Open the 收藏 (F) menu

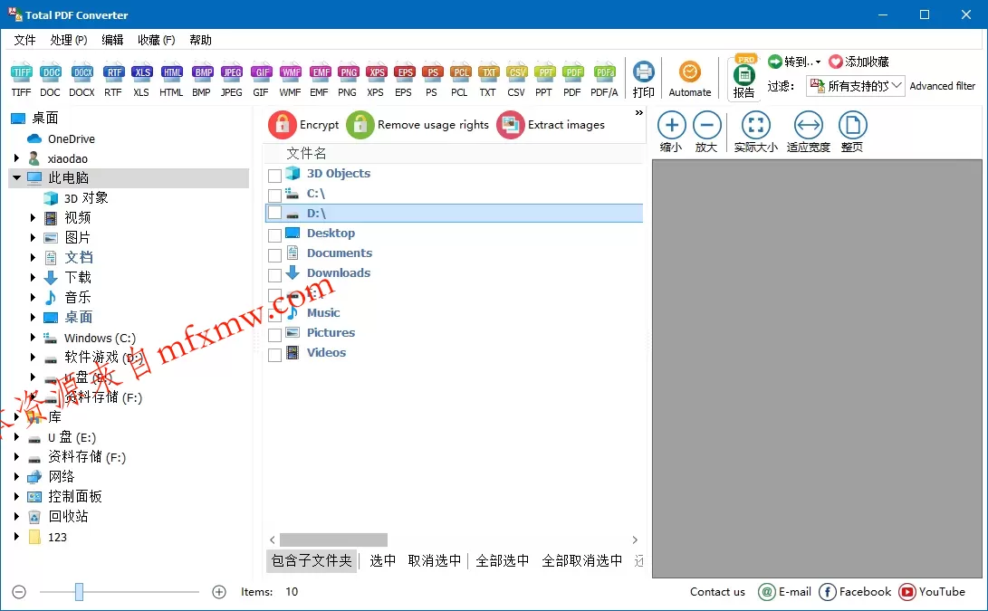click(x=157, y=40)
